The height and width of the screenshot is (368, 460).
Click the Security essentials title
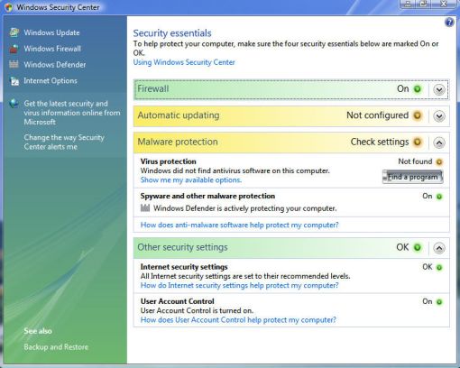point(172,33)
